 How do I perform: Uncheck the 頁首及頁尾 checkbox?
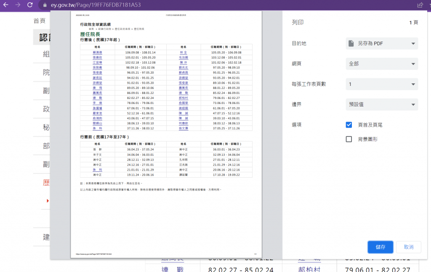pos(349,125)
